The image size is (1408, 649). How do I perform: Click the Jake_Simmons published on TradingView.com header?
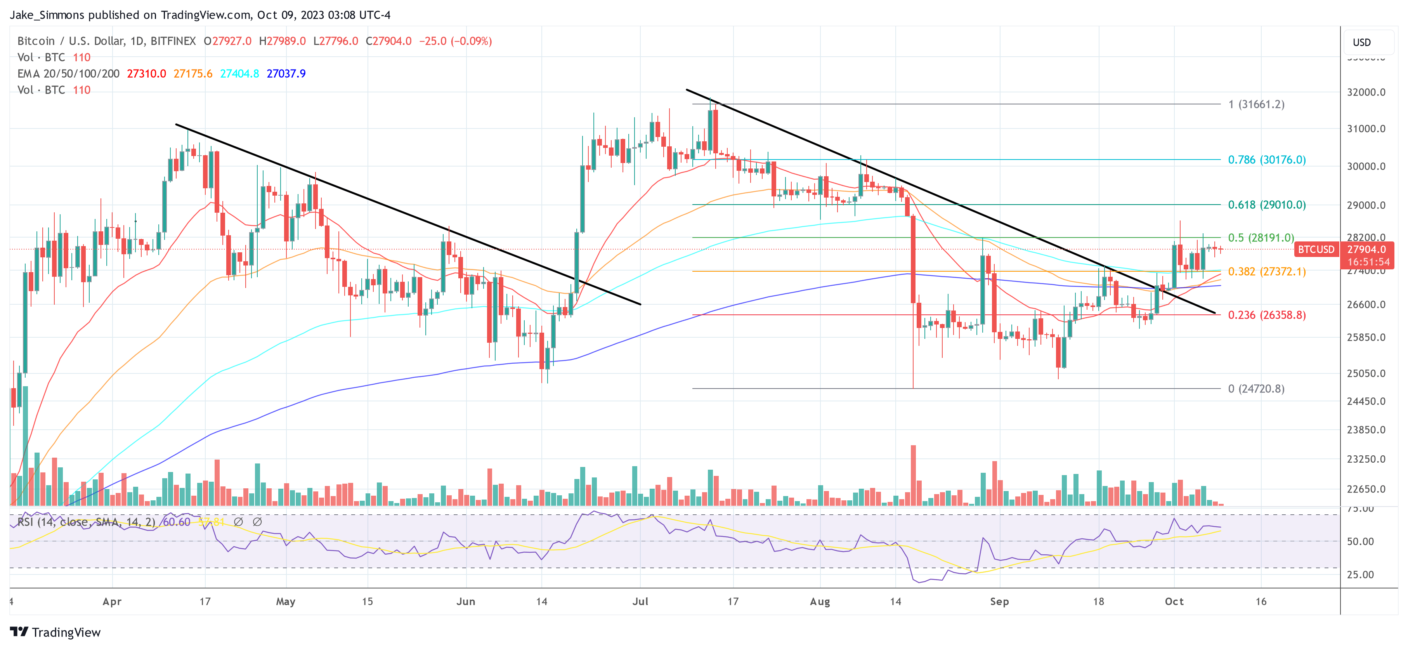[200, 15]
